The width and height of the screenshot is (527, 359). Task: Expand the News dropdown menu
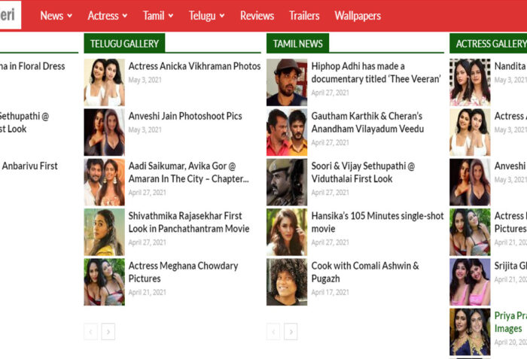56,15
